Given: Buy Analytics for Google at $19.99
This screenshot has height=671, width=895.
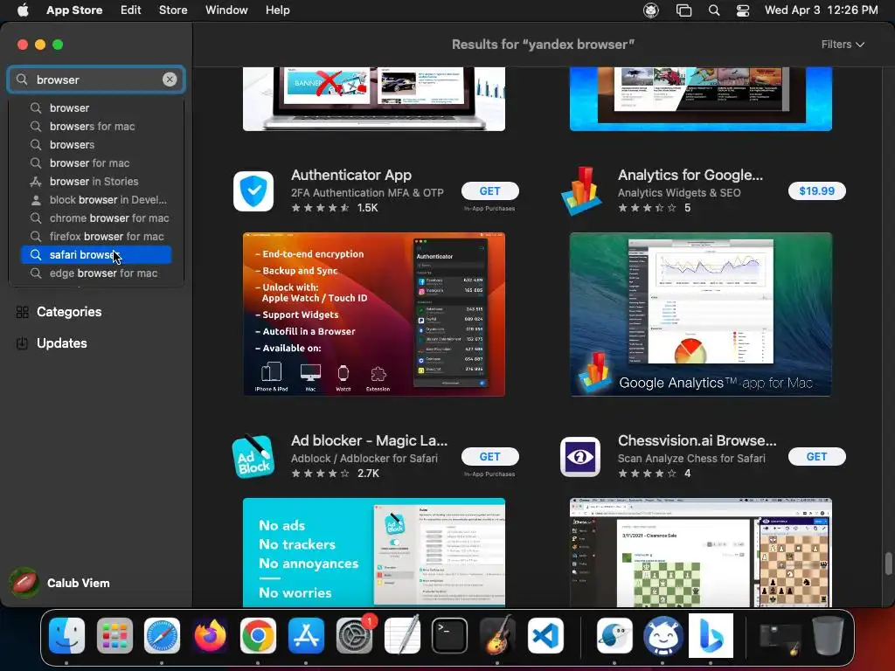Looking at the screenshot, I should tap(817, 191).
